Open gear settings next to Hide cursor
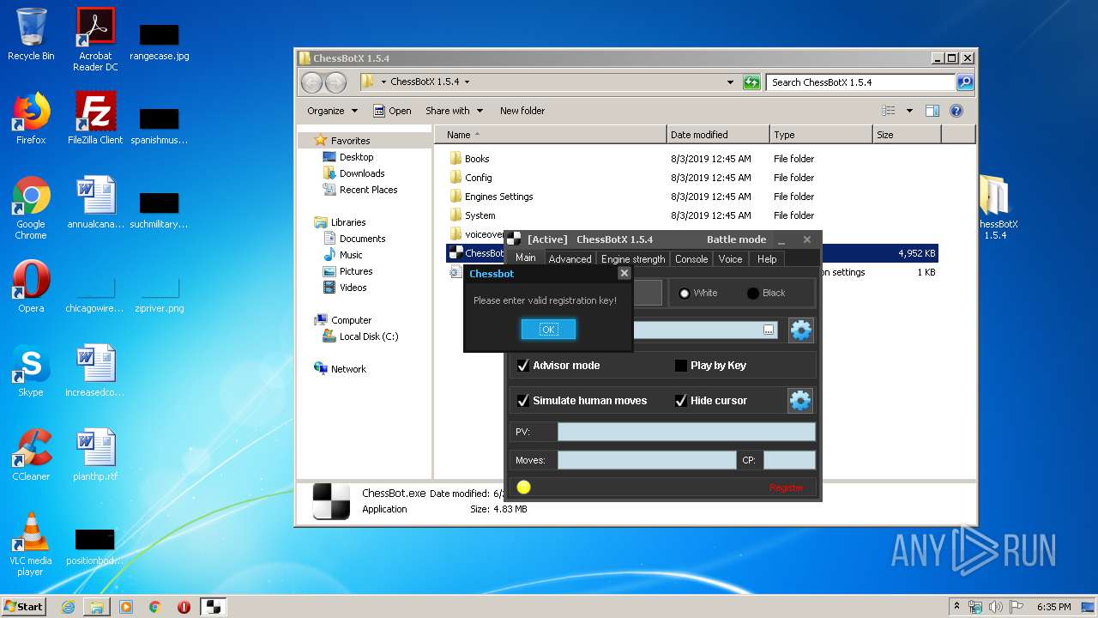1098x618 pixels. [799, 400]
